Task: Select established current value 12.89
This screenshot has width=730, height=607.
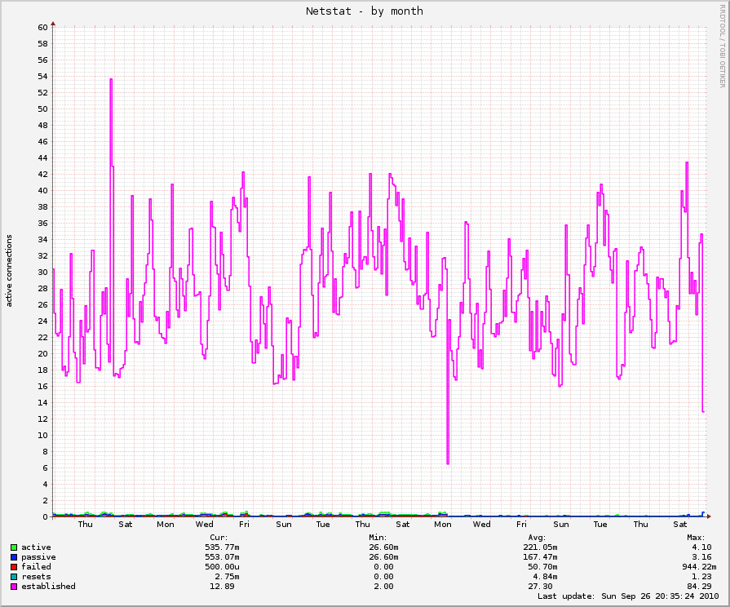Action: point(222,587)
